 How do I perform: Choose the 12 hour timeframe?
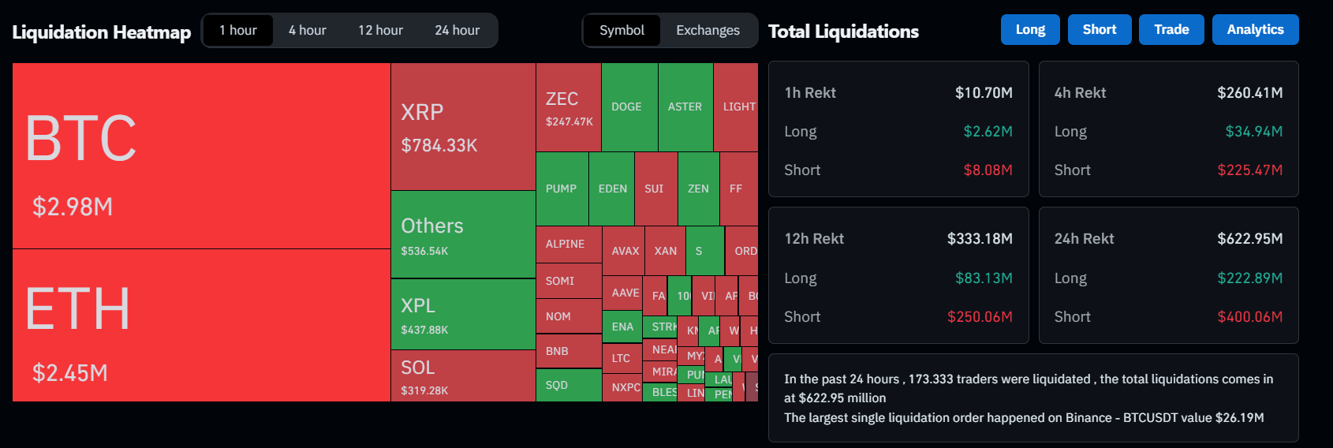[380, 31]
